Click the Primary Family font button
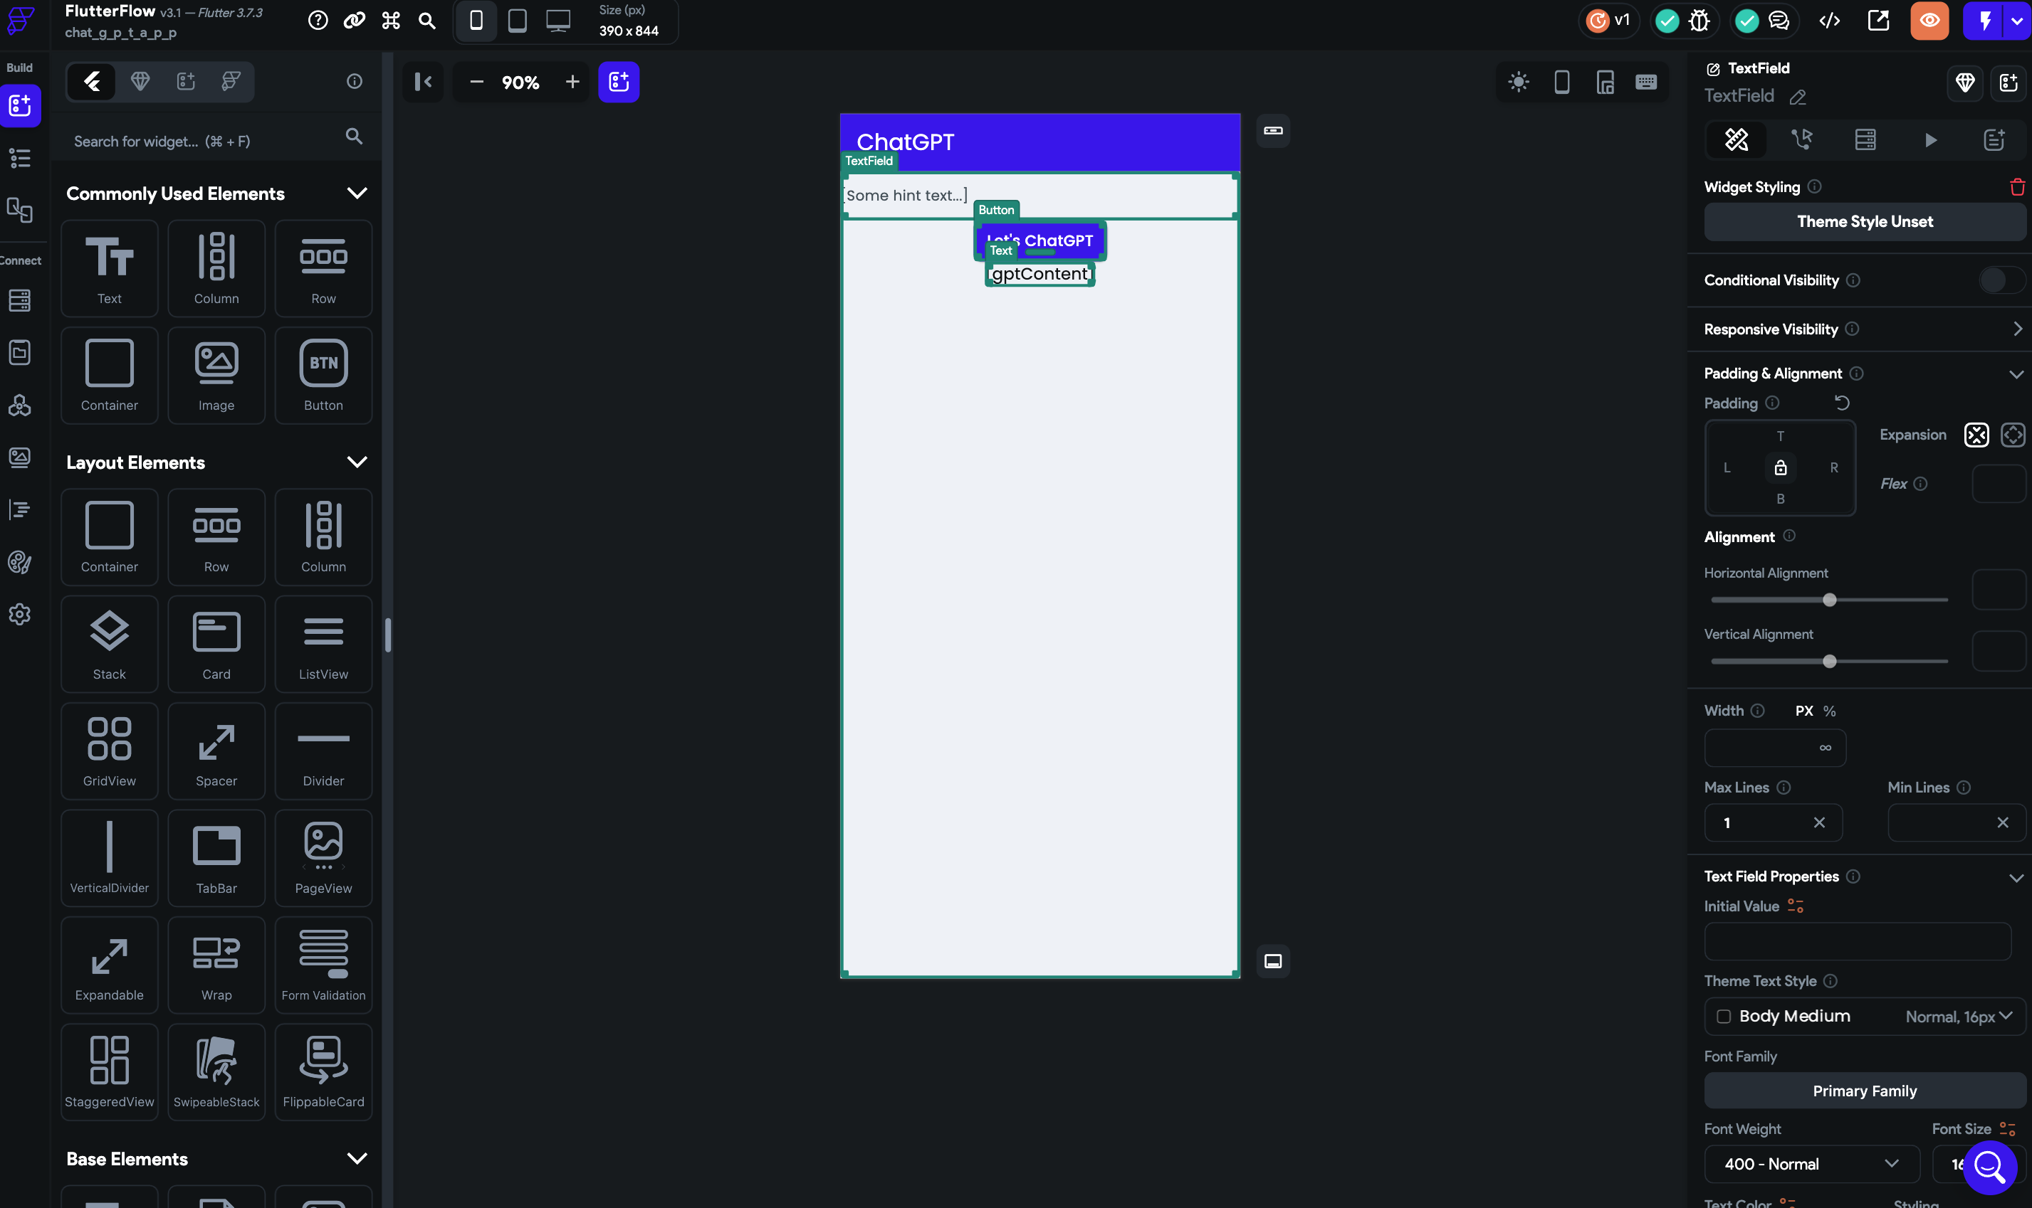Image resolution: width=2032 pixels, height=1208 pixels. pyautogui.click(x=1864, y=1091)
